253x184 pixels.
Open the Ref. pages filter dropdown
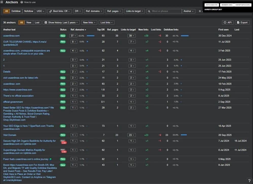pos(114,11)
